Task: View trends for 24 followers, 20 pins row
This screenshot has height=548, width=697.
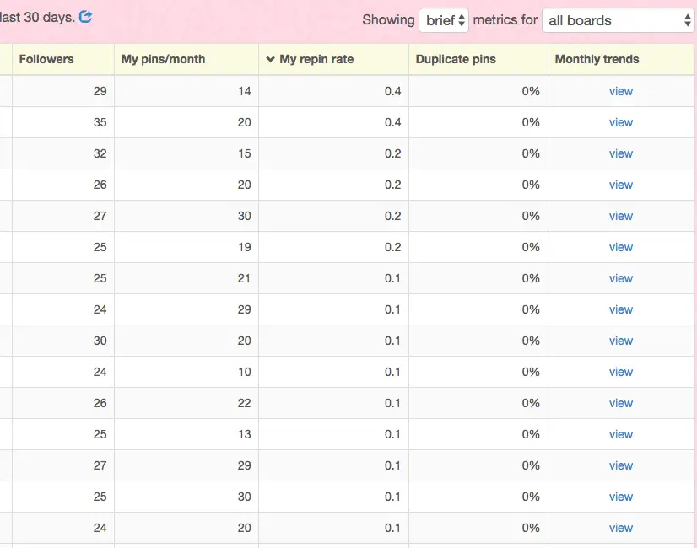Action: [620, 528]
